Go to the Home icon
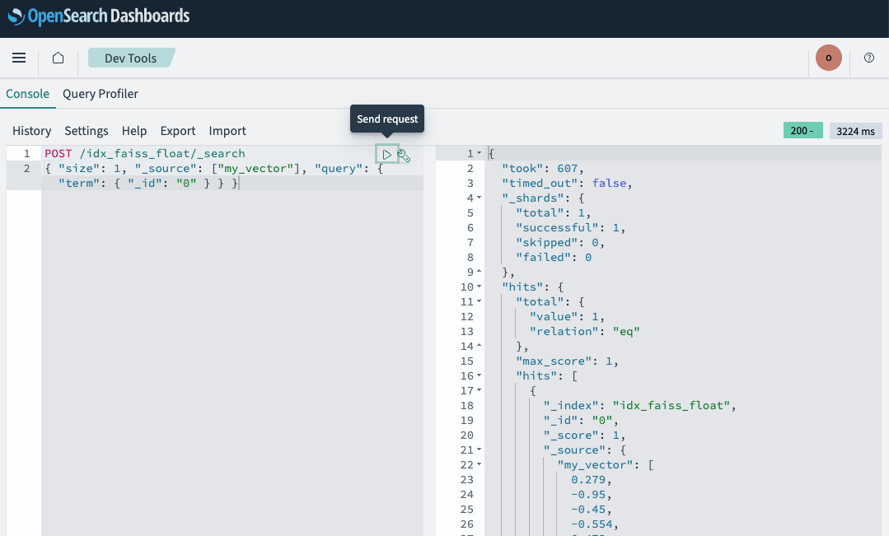 click(x=58, y=58)
